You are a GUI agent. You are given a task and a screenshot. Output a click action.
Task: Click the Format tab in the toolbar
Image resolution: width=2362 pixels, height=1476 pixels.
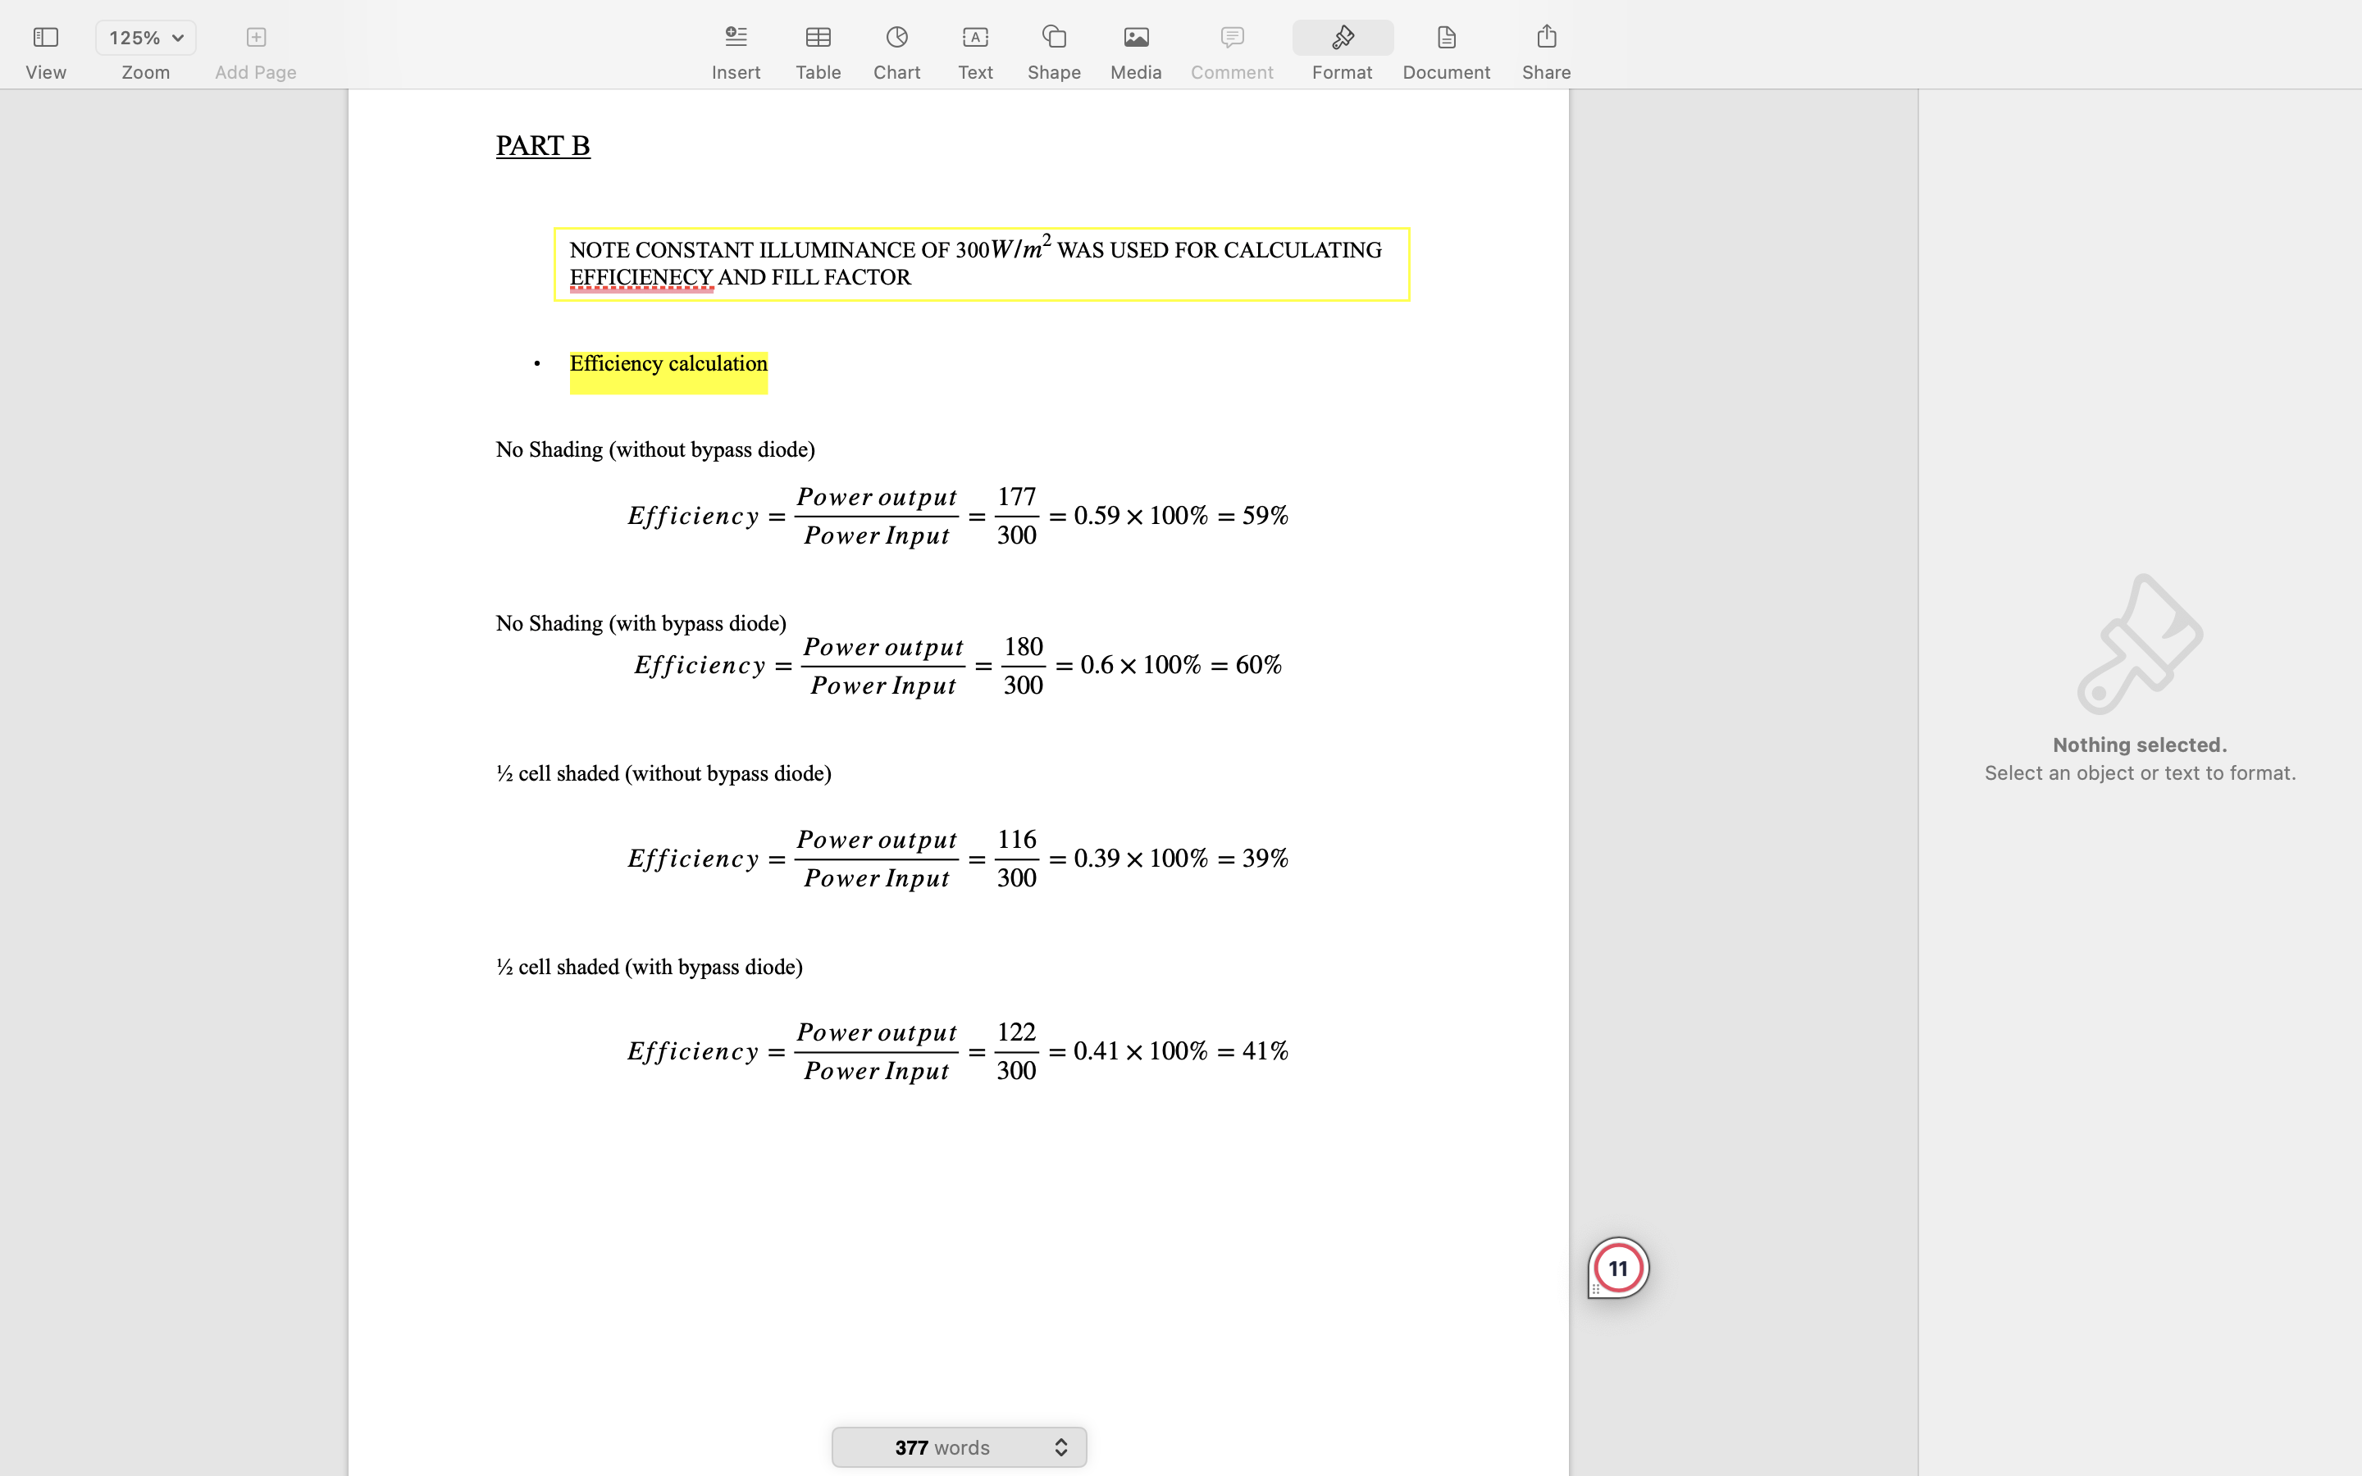(1341, 45)
